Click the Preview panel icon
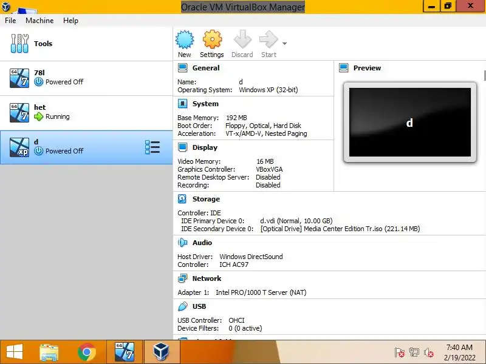486x364 pixels. (344, 68)
